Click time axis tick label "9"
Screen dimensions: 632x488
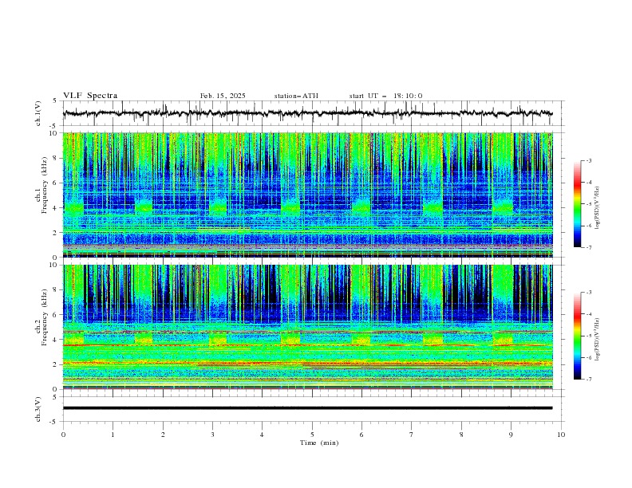pos(511,435)
